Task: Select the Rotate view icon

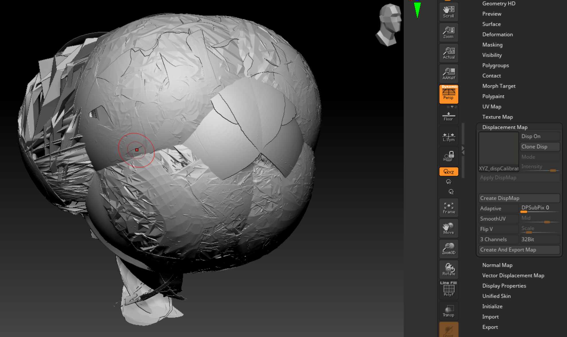Action: tap(449, 269)
